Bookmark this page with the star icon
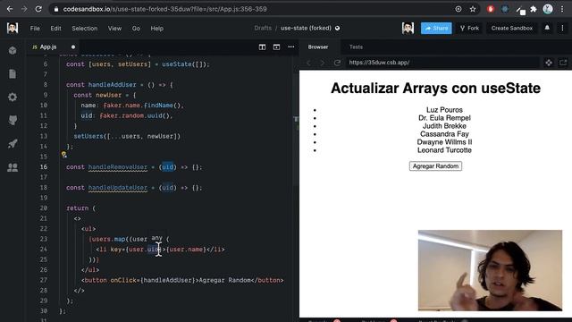572x322 pixels. click(473, 9)
